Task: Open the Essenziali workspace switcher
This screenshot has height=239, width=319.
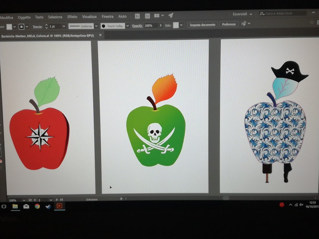Action: point(242,14)
